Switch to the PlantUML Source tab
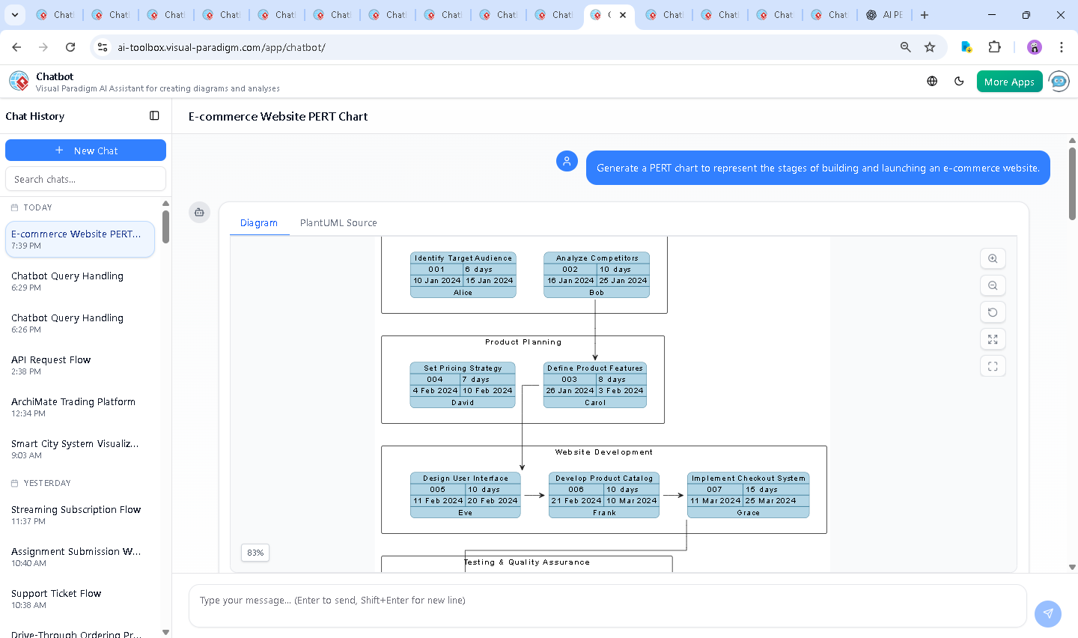 338,223
